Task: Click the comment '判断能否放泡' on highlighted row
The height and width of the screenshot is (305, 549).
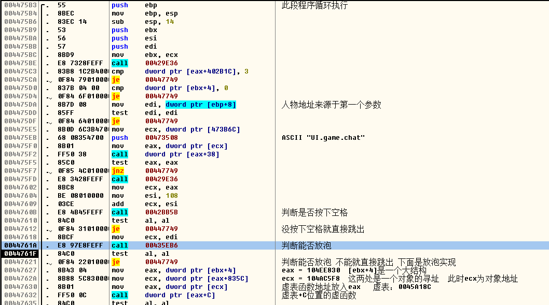Action: pos(306,245)
